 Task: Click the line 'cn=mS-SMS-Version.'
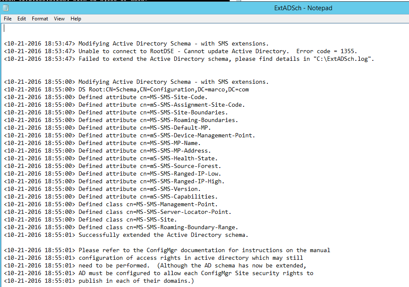(102, 189)
